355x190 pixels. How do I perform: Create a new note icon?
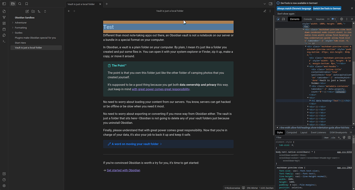(27, 11)
